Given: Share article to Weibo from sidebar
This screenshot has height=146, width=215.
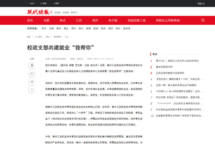Looking at the screenshot, I should tap(32, 73).
